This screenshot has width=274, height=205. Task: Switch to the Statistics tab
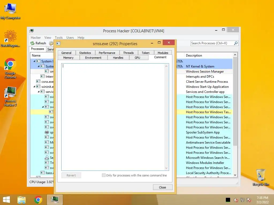tap(85, 53)
